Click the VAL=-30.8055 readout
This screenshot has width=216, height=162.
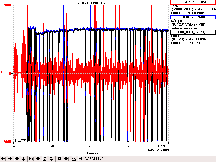[205, 9]
